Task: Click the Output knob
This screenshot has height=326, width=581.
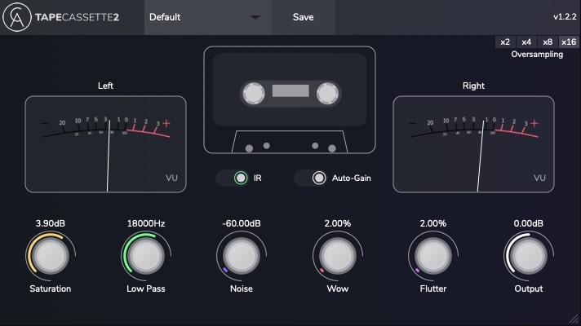Action: coord(528,256)
